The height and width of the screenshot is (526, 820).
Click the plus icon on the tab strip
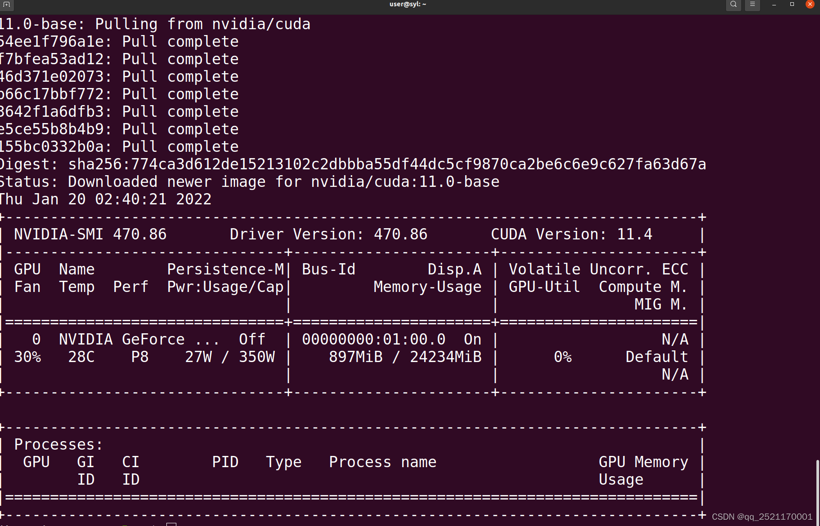point(7,5)
